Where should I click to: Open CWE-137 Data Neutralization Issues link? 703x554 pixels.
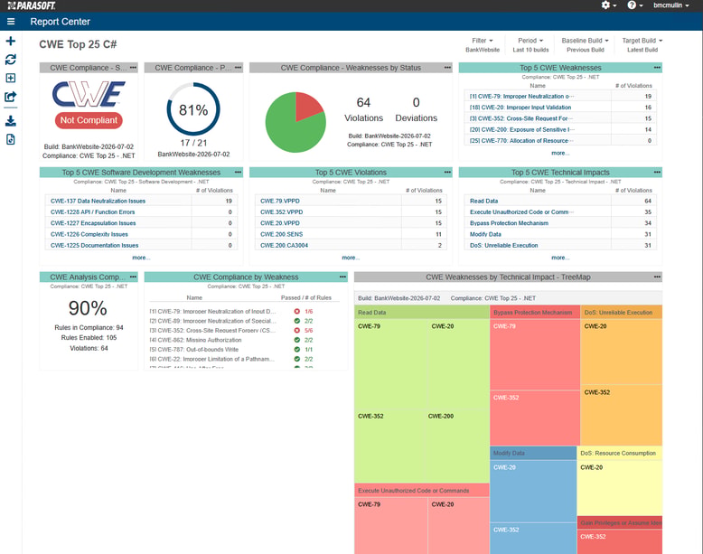click(98, 201)
